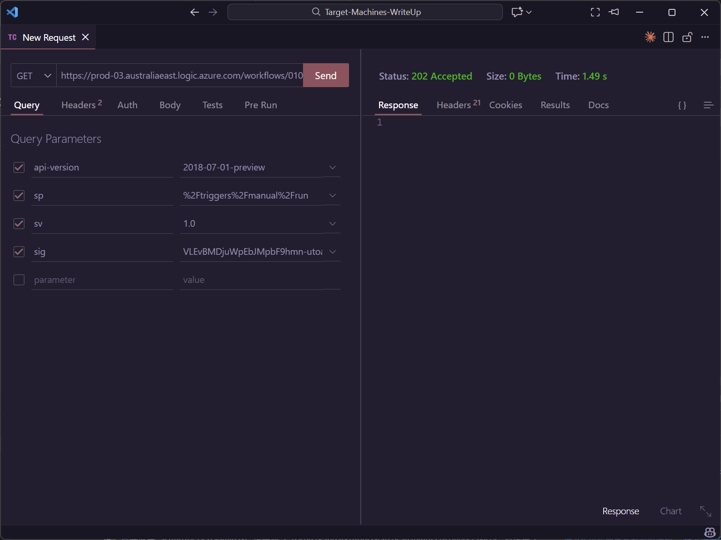The image size is (721, 540).
Task: Disable the sig query parameter checkbox
Action: click(x=19, y=252)
